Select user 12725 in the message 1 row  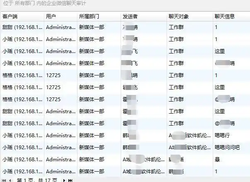click(x=53, y=75)
